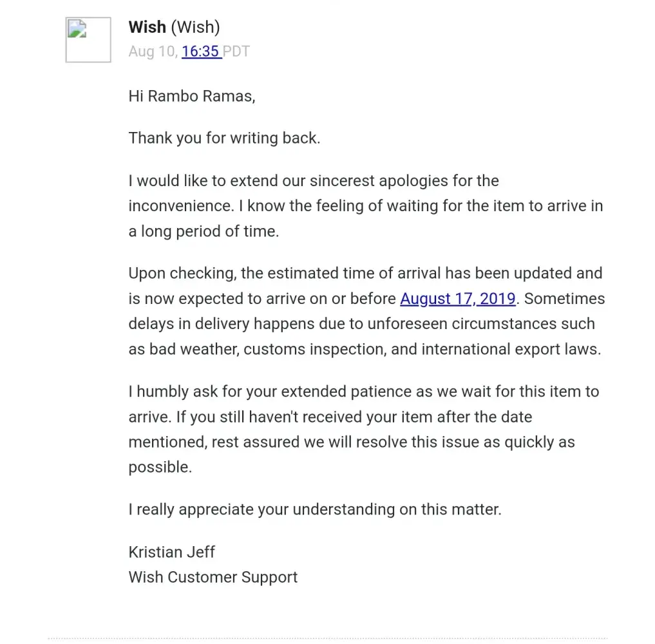Open the August 17, 2019 date link

(x=458, y=299)
